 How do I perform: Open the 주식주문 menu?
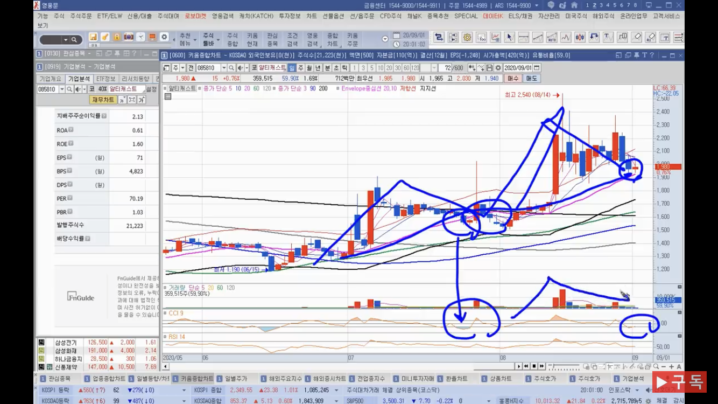[81, 16]
